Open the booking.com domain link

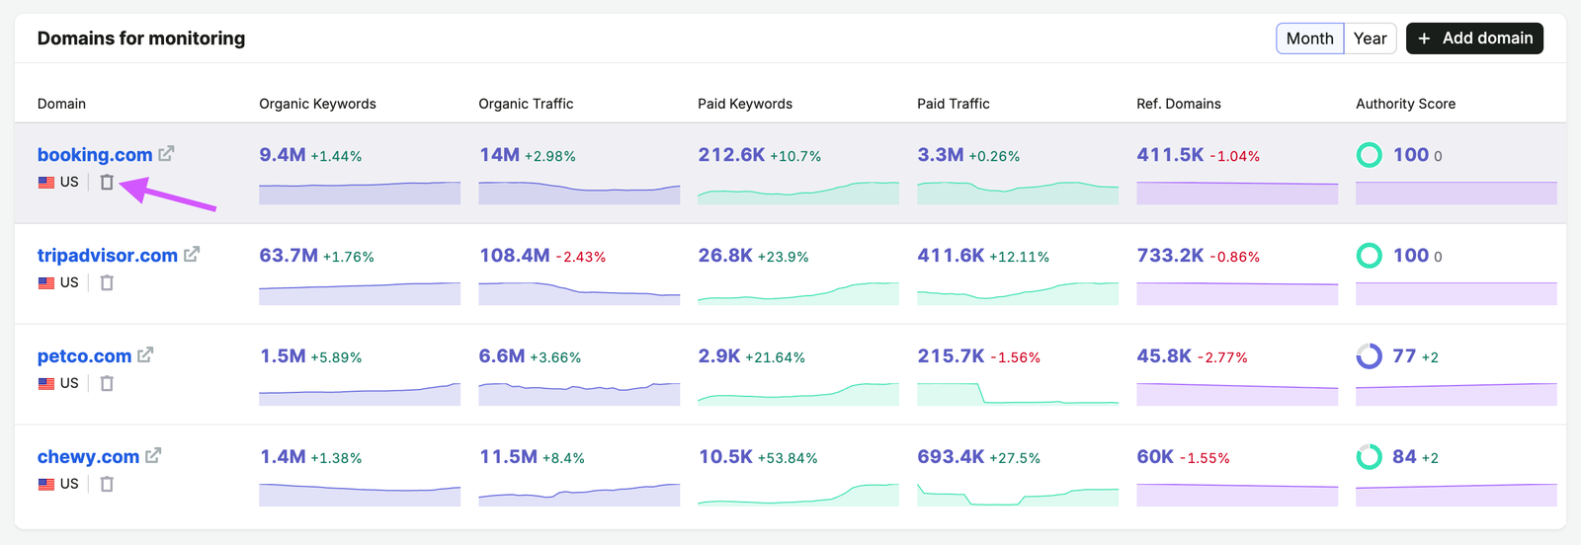pyautogui.click(x=95, y=155)
